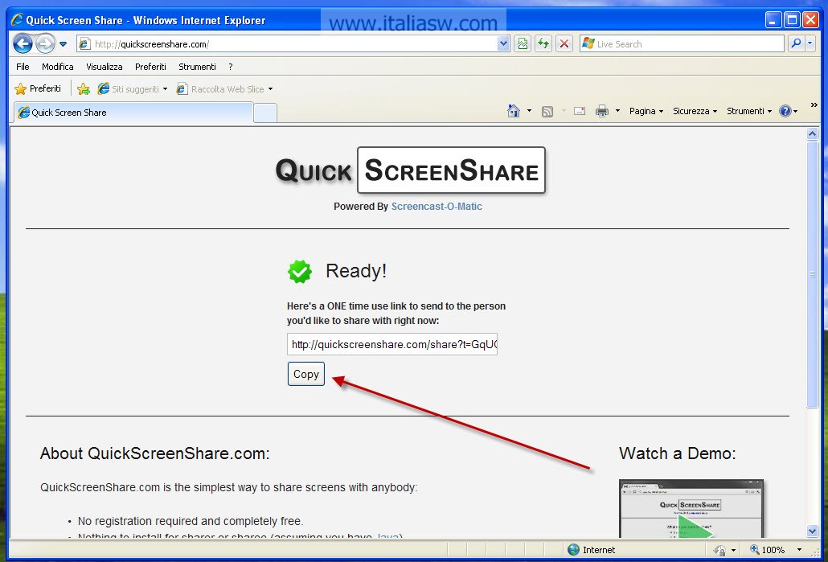Screen dimensions: 828x562
Task: Open the recent pages dropdown arrow
Action: [x=64, y=44]
